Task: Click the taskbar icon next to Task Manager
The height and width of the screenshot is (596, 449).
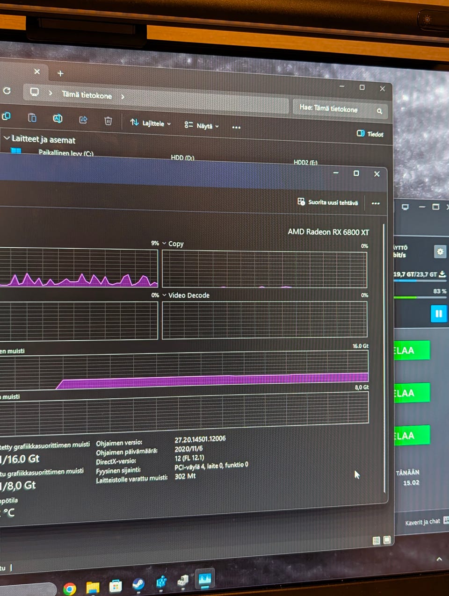Action: tap(183, 581)
